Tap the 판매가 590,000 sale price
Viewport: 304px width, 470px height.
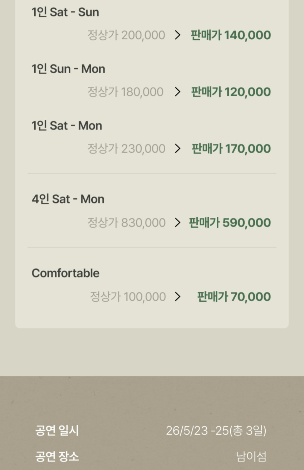click(x=230, y=223)
